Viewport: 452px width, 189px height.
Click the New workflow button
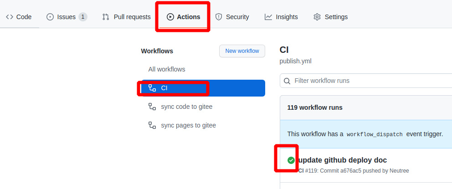pyautogui.click(x=242, y=51)
